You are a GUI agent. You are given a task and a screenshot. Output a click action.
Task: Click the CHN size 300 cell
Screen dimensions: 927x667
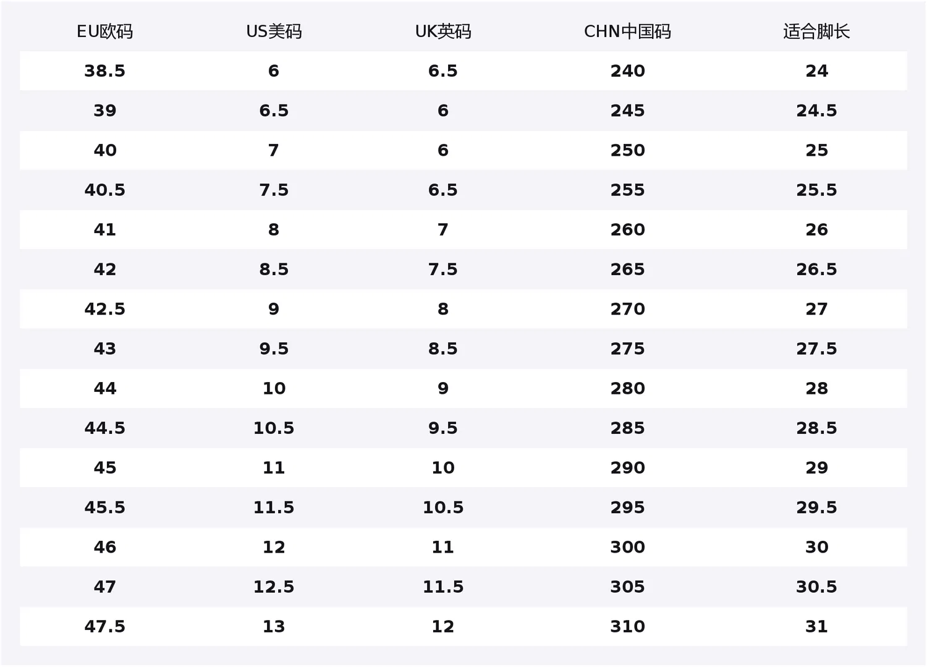[627, 547]
